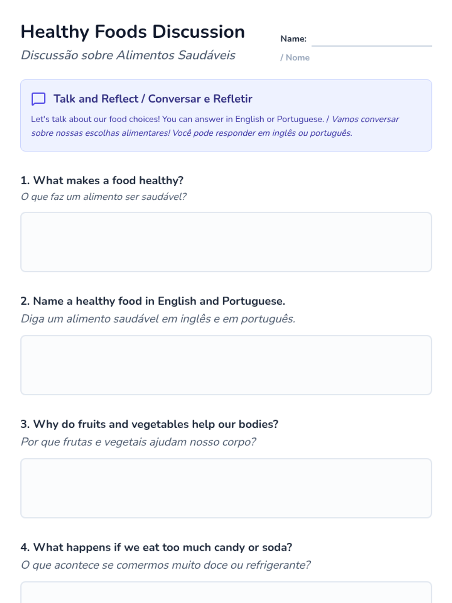Click the 'Talk and Reflect / Conversar e Refletir' heading
This screenshot has height=603, width=452.
(x=153, y=99)
